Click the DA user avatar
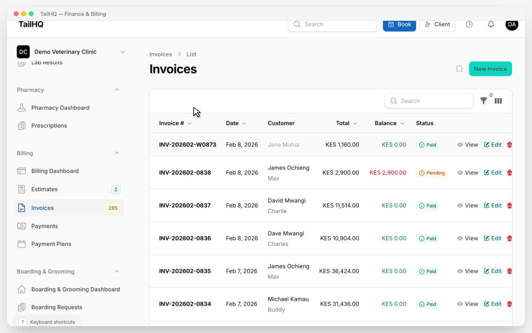The width and height of the screenshot is (532, 333). coord(512,25)
